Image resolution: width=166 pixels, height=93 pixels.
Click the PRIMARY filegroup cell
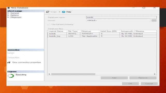(x=90, y=34)
